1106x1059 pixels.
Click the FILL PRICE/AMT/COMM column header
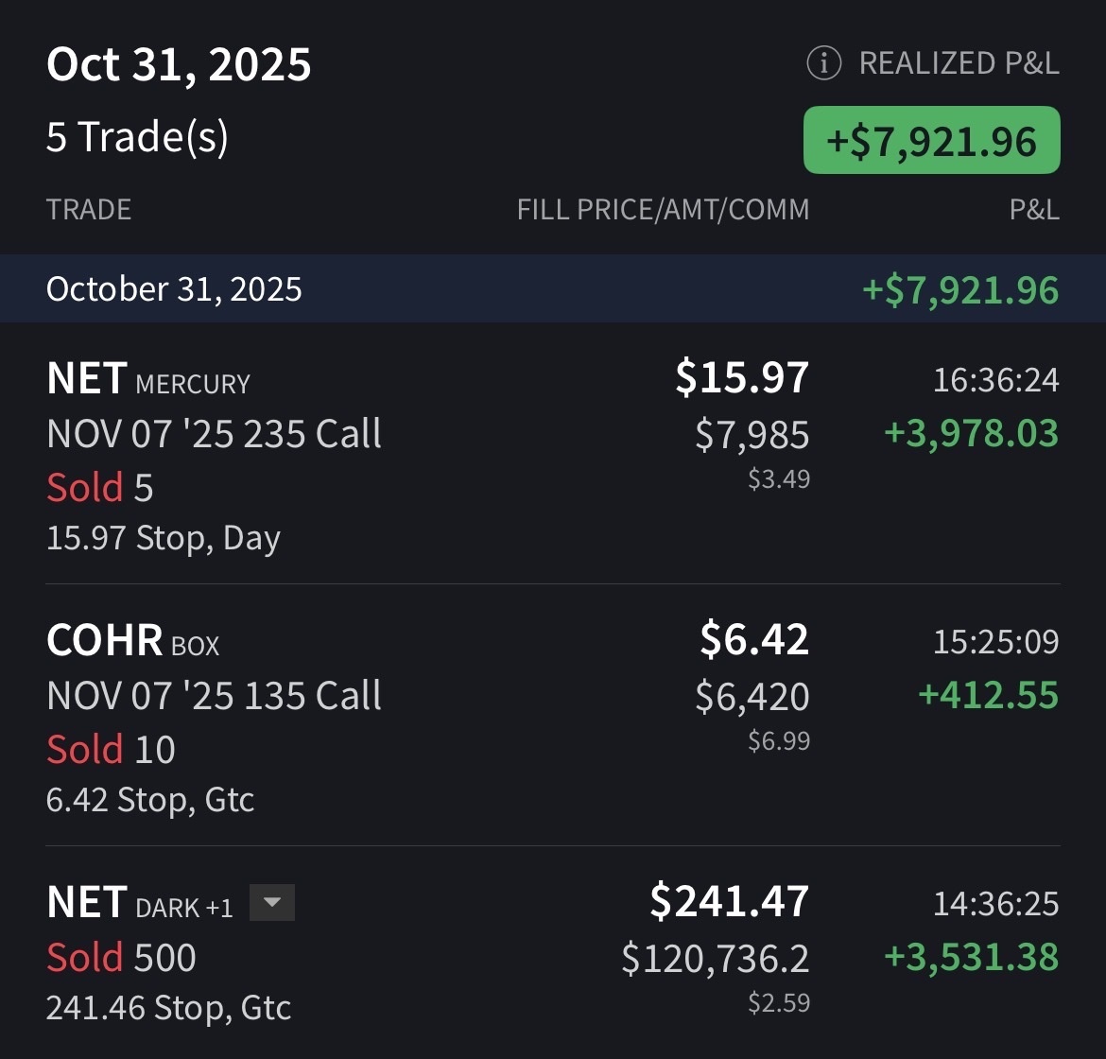pyautogui.click(x=663, y=209)
